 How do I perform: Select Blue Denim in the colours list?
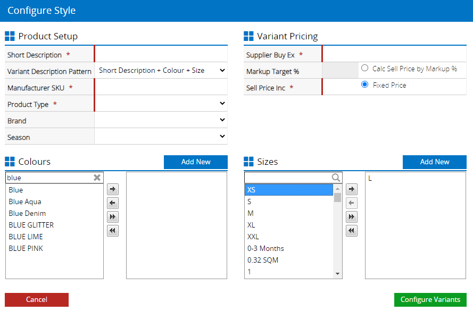tap(54, 213)
